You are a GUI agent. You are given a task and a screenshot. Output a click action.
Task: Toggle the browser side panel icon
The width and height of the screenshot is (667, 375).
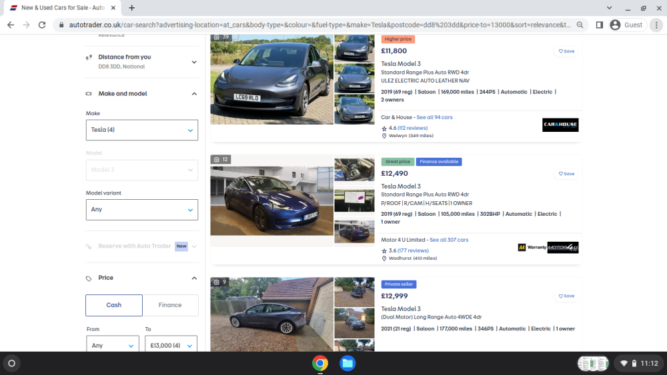[x=600, y=25]
